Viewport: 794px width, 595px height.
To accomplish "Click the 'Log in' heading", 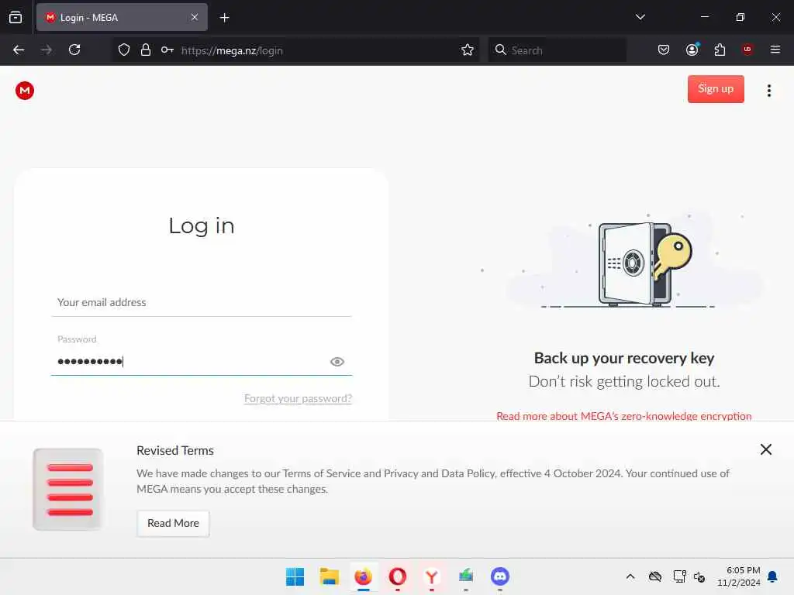I will [x=202, y=225].
